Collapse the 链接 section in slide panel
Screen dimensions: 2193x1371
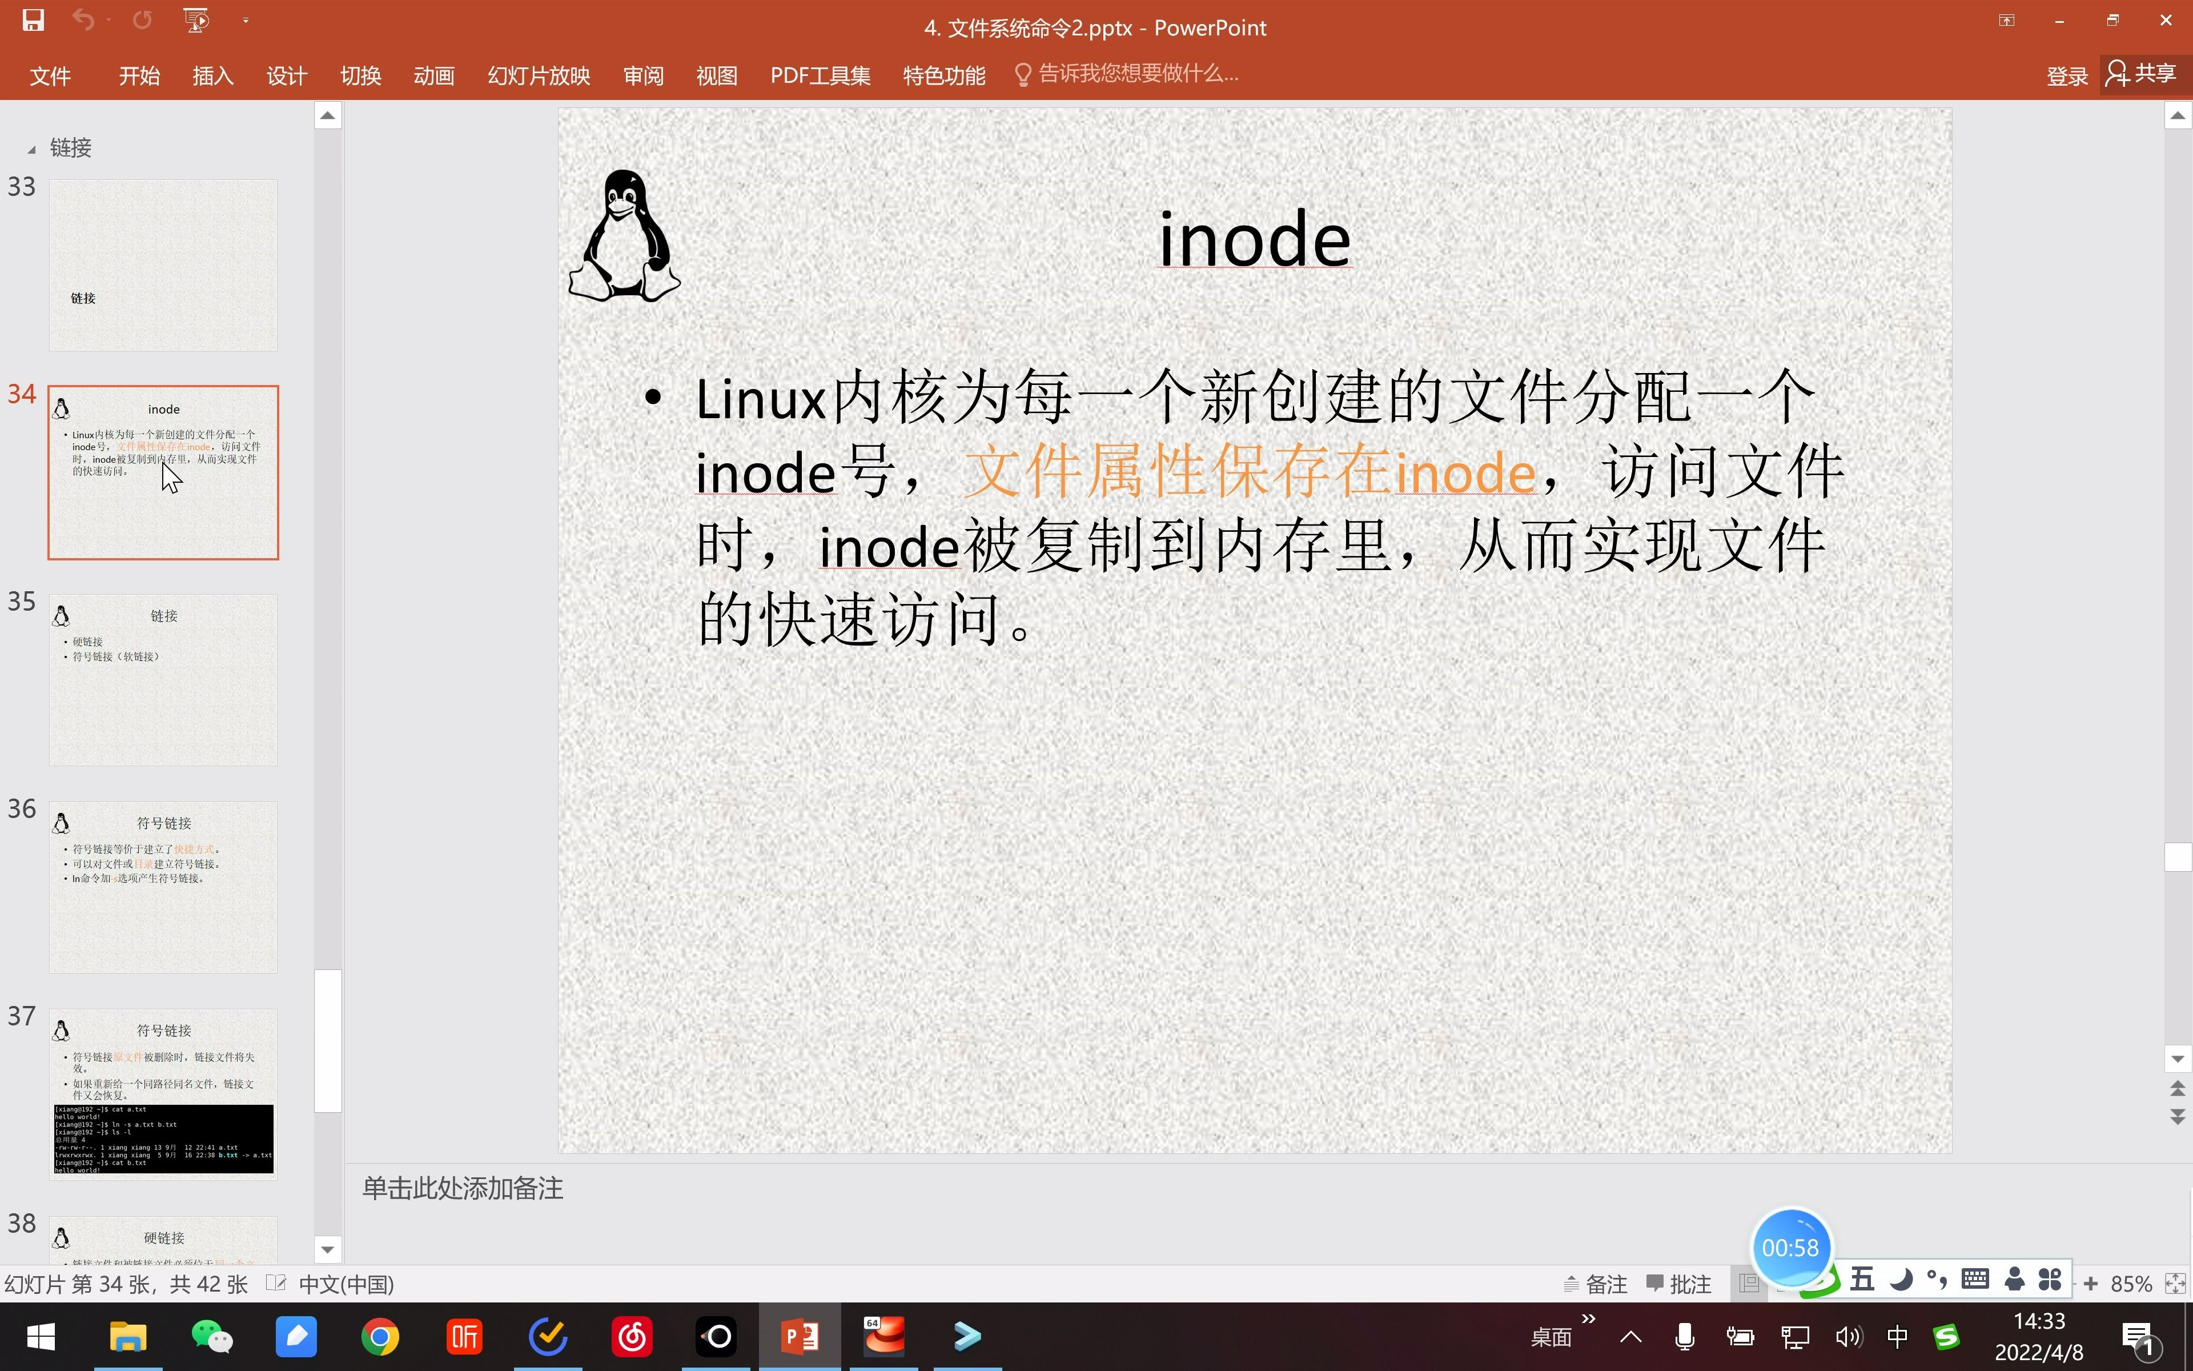tap(32, 150)
